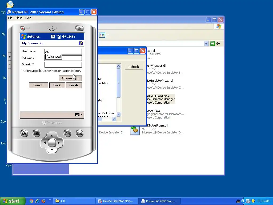The height and width of the screenshot is (205, 273).
Task: Expand hidden system tray icons arrow
Action: point(243,201)
